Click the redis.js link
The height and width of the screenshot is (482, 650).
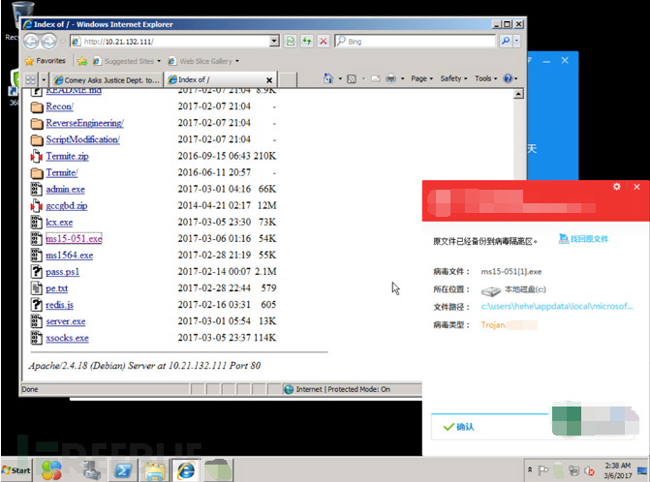point(60,305)
